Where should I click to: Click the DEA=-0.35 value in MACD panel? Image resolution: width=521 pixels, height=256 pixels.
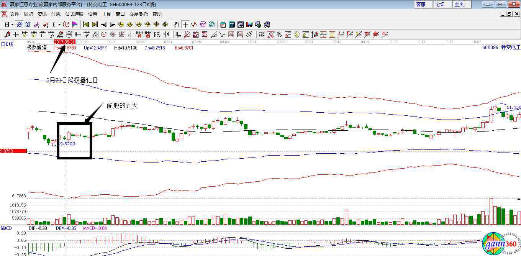(66, 228)
